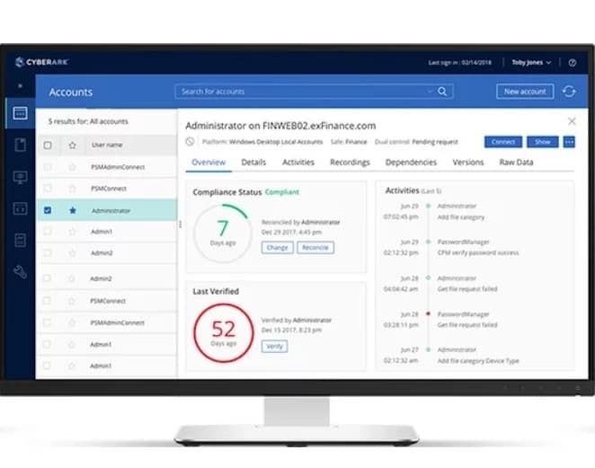Click the 'Last sign in' date text
595x468 pixels.
click(460, 63)
